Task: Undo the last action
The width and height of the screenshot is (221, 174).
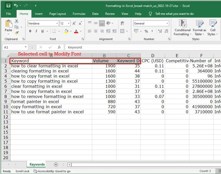Action: (x=16, y=5)
